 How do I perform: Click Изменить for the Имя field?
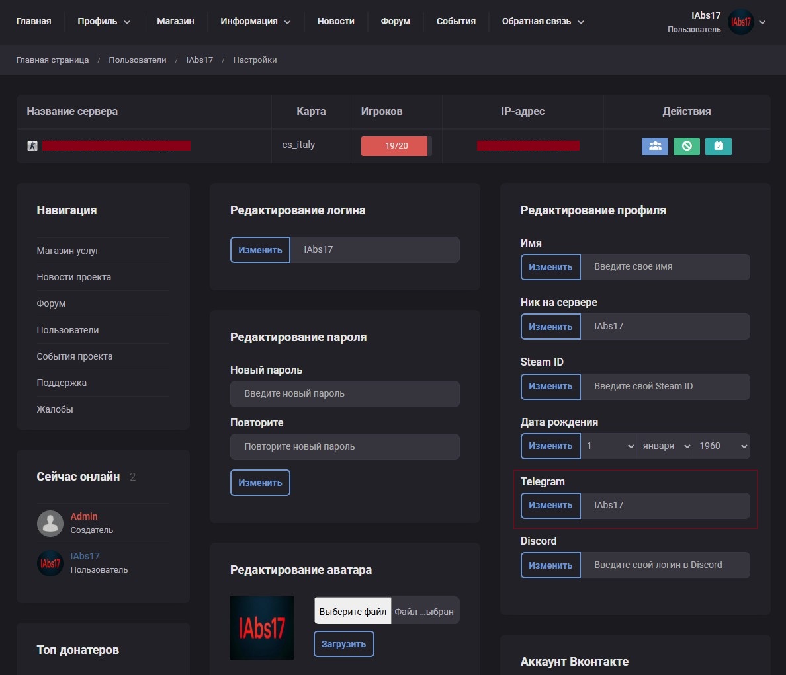click(x=550, y=267)
